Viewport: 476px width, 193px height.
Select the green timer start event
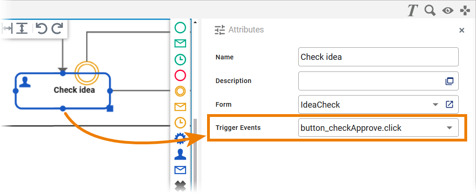(x=180, y=59)
